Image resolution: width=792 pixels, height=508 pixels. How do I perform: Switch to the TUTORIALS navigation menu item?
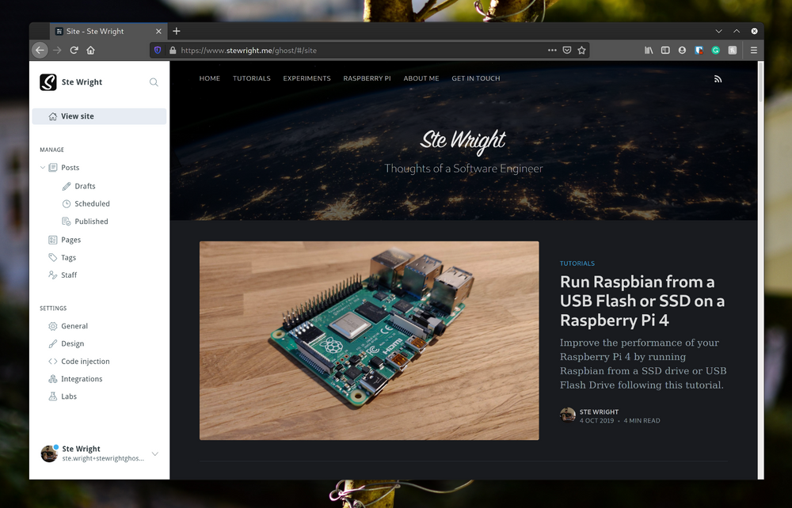click(251, 78)
